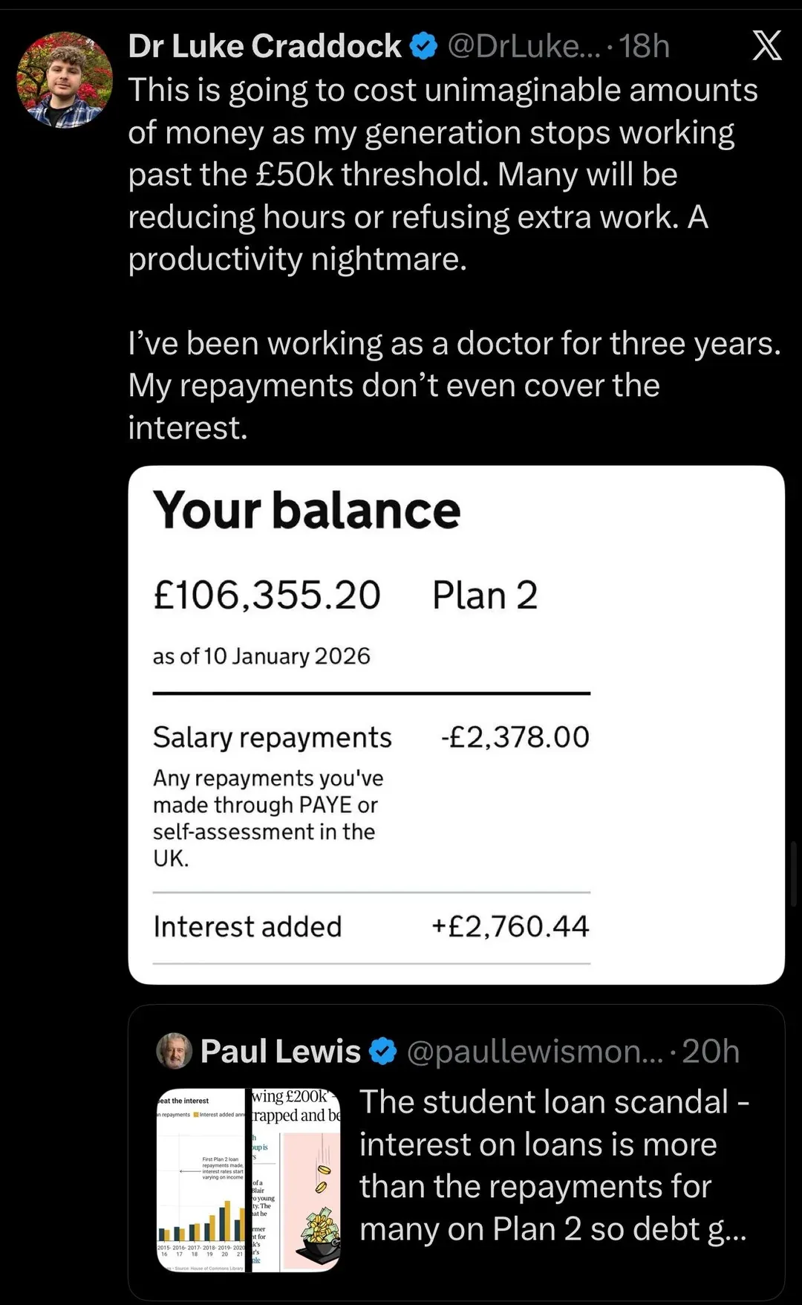Click the £106,355.20 balance amount
This screenshot has width=802, height=1305.
(x=267, y=595)
